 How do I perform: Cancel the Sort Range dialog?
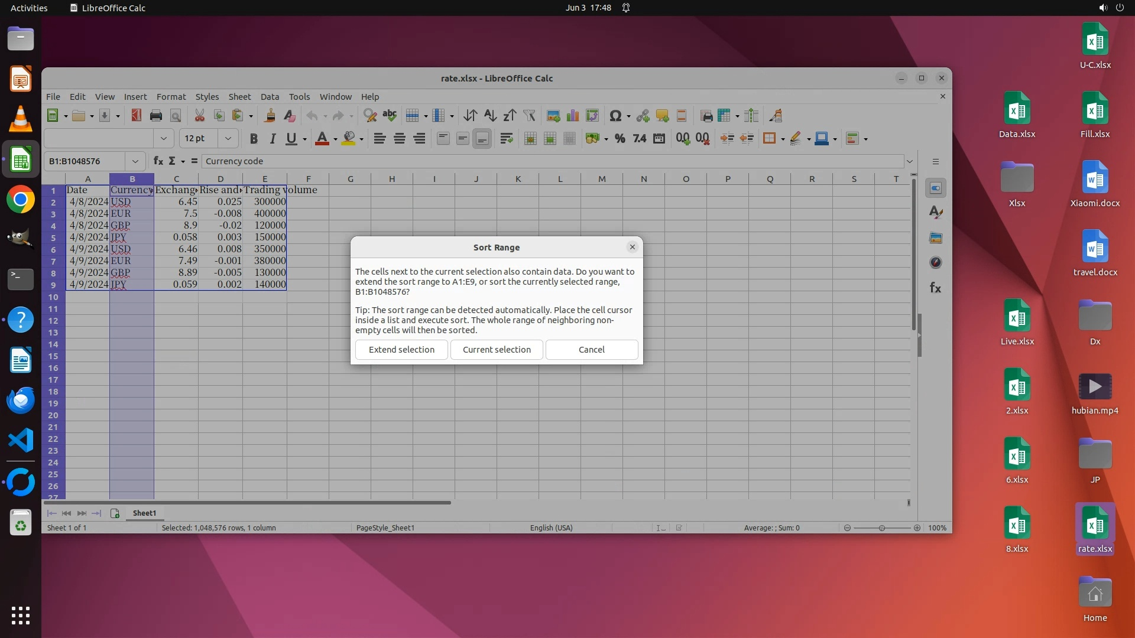(x=591, y=349)
